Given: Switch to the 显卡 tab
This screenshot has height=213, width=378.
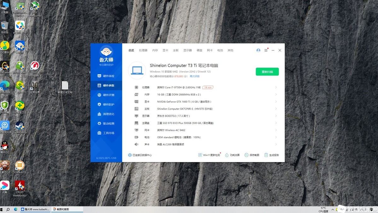Looking at the screenshot, I should coord(165,50).
